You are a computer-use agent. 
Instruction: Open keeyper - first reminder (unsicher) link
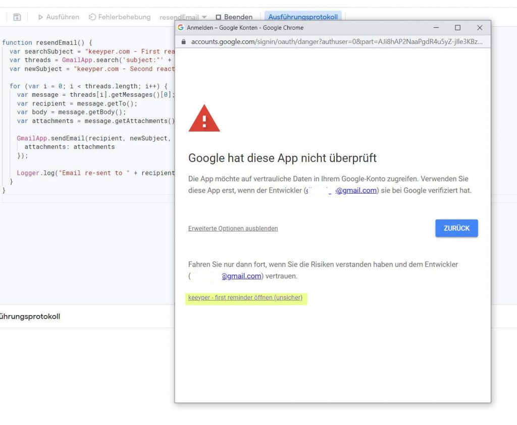pyautogui.click(x=245, y=297)
